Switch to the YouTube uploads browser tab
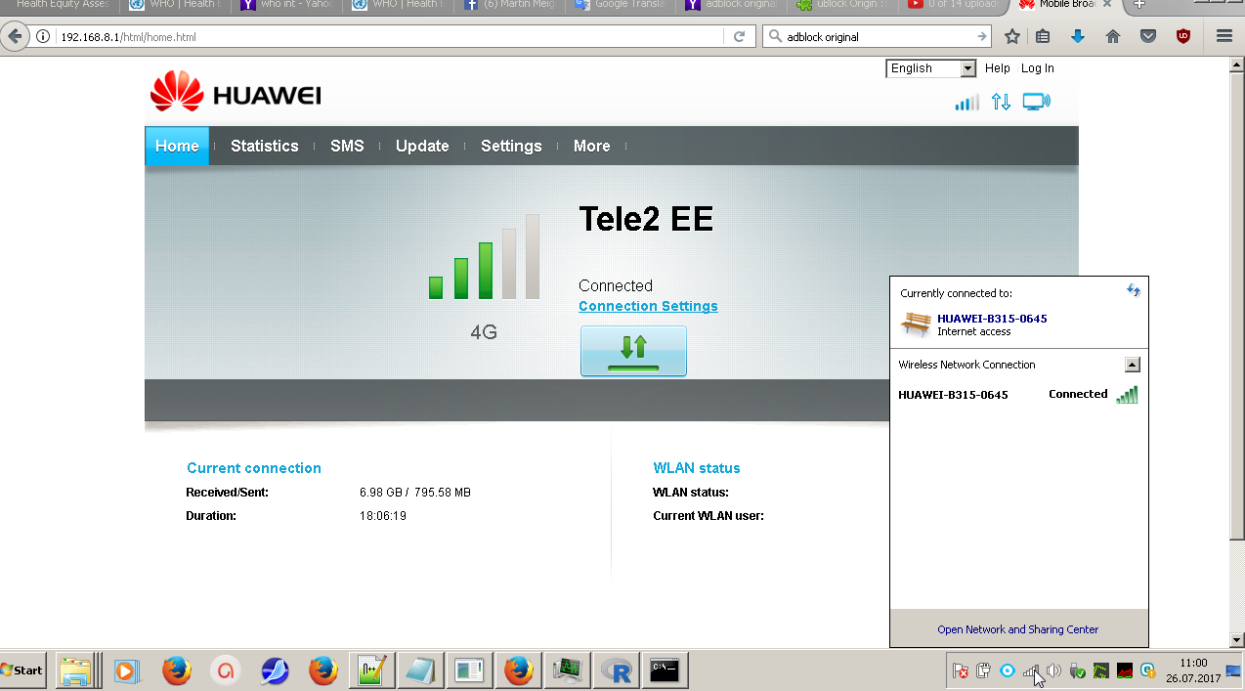 pyautogui.click(x=953, y=5)
